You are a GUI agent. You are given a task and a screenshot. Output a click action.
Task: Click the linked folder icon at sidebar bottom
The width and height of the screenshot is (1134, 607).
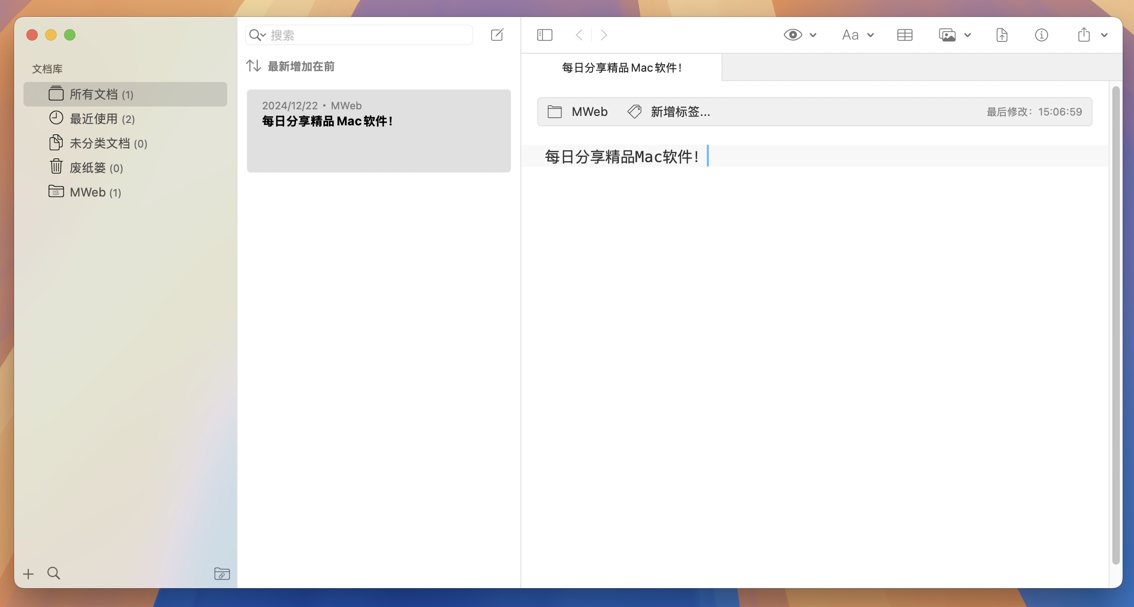(x=222, y=574)
